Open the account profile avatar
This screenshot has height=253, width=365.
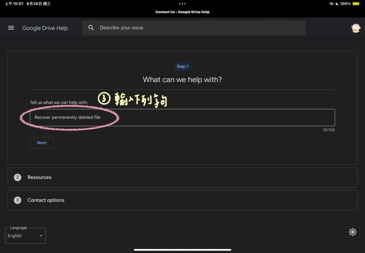356,28
